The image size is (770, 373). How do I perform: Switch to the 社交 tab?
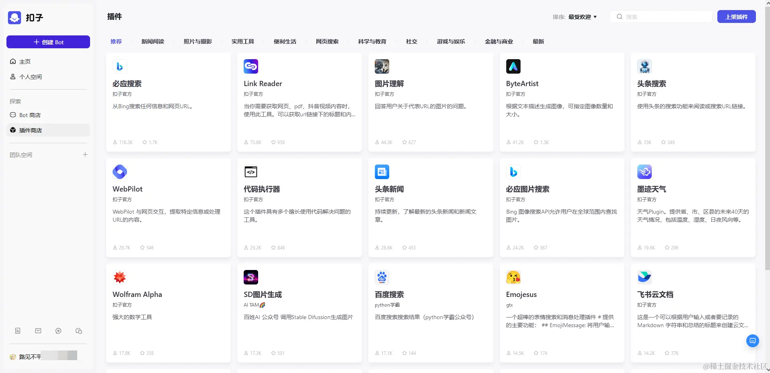[412, 41]
